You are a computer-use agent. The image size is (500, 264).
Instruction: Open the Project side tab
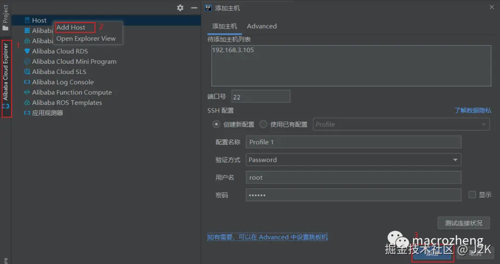(x=5, y=14)
